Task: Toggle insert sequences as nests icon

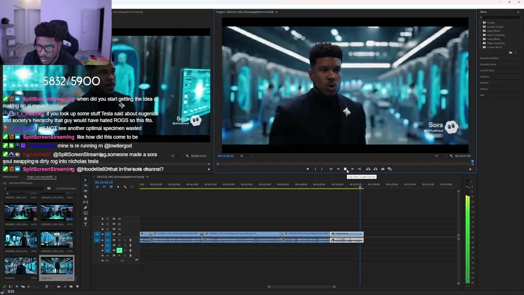Action: [x=97, y=187]
